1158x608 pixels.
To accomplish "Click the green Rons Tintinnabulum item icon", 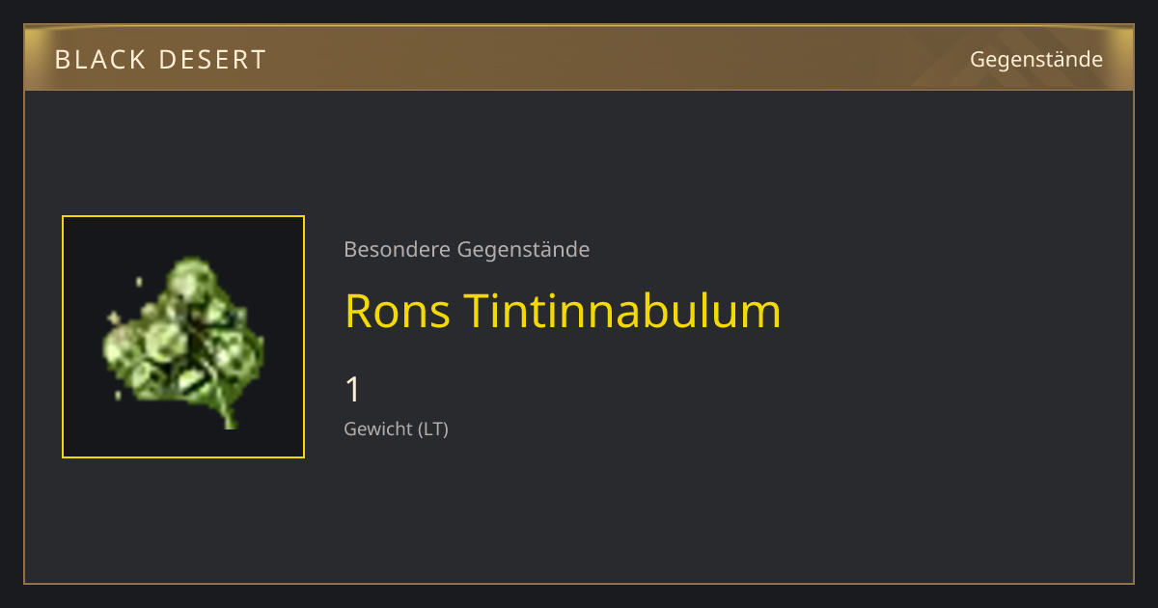I will [183, 342].
